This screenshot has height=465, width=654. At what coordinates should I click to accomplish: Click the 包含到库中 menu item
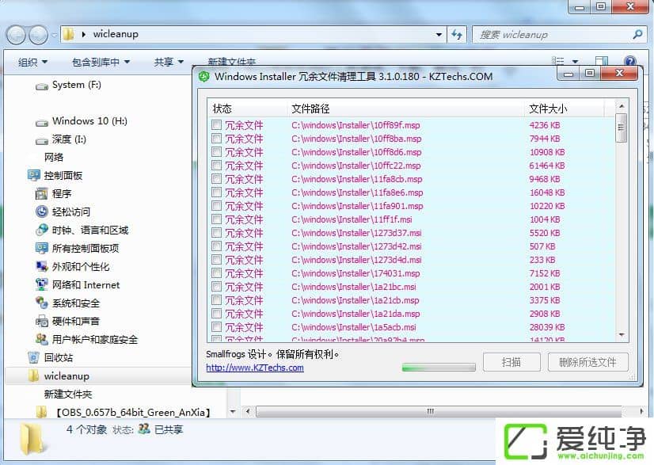pyautogui.click(x=99, y=61)
